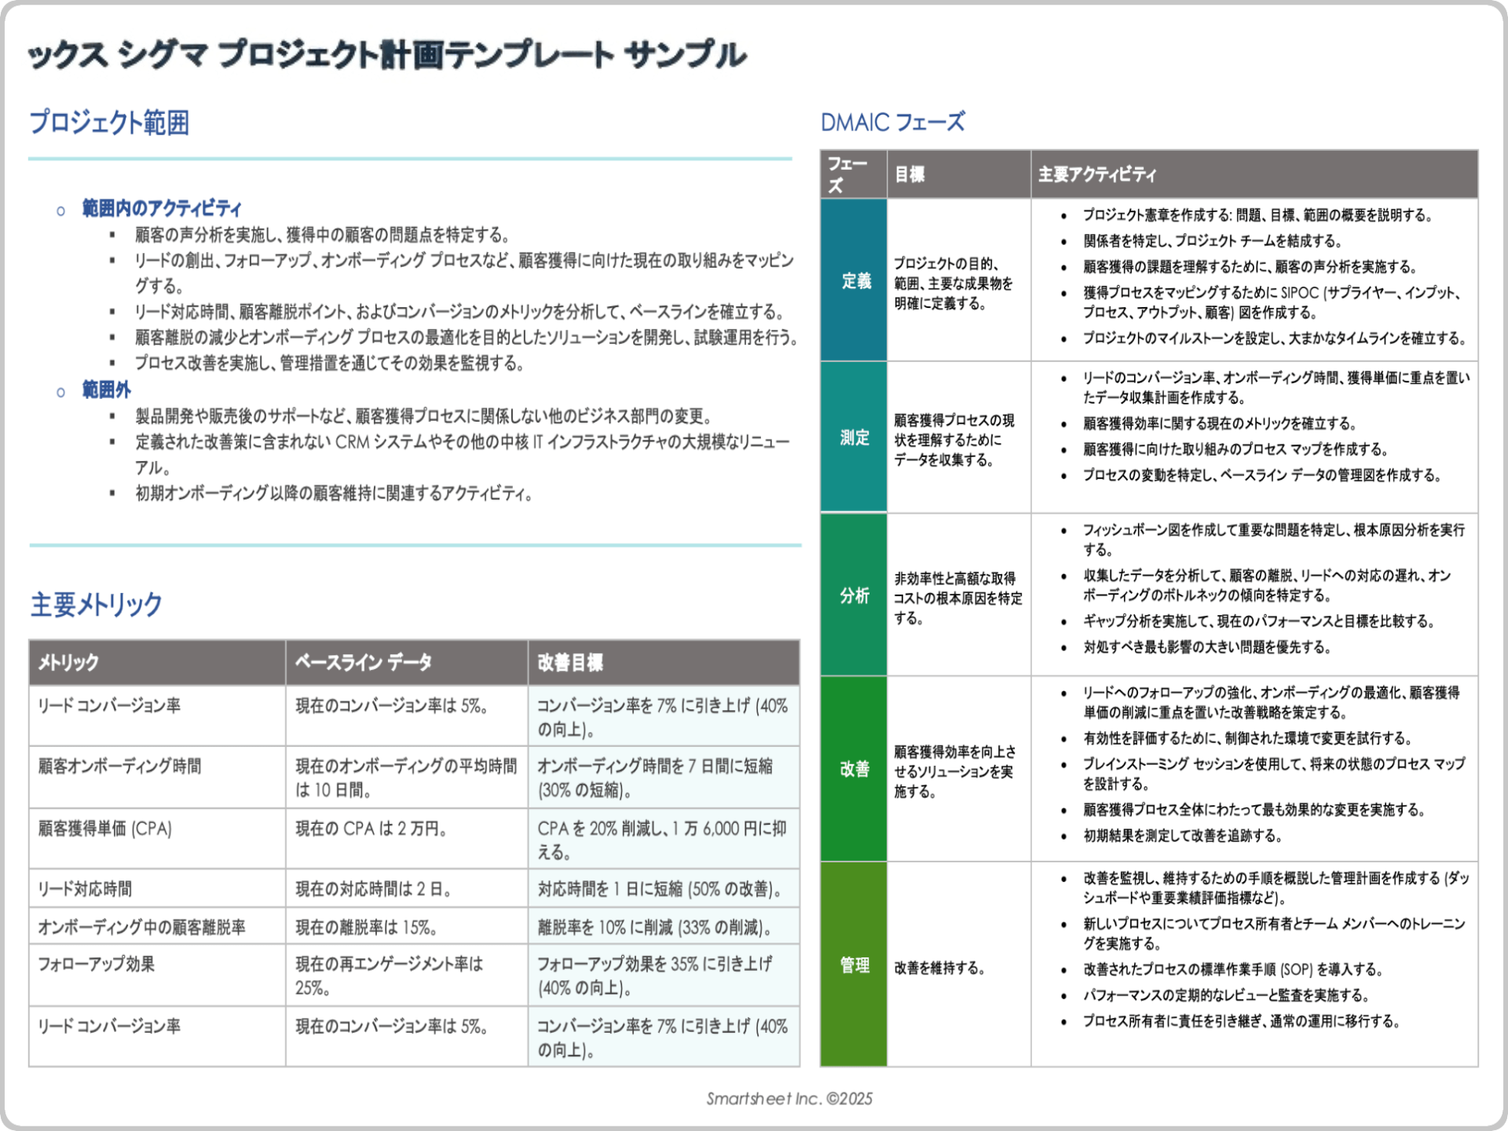Select baseline cell 現在の離脱率は 15%。
Screen dimensions: 1508x1131
(406, 927)
